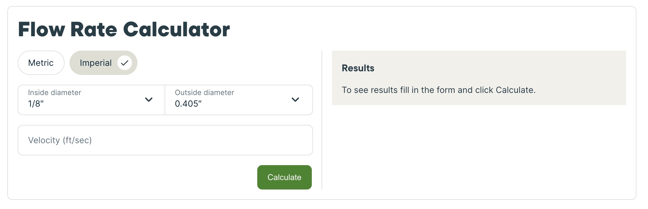Image resolution: width=648 pixels, height=209 pixels.
Task: Place cursor in the Velocity box
Action: (x=165, y=140)
